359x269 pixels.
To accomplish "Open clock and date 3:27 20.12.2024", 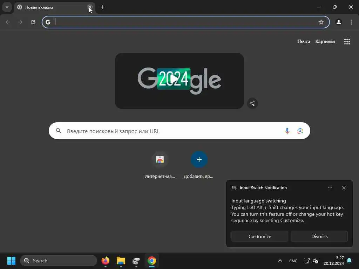I will click(334, 261).
